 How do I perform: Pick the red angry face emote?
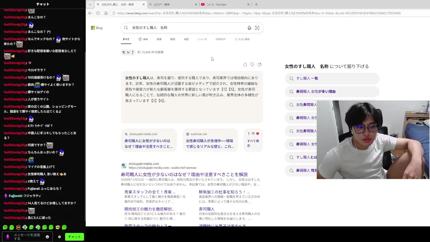[18, 228]
